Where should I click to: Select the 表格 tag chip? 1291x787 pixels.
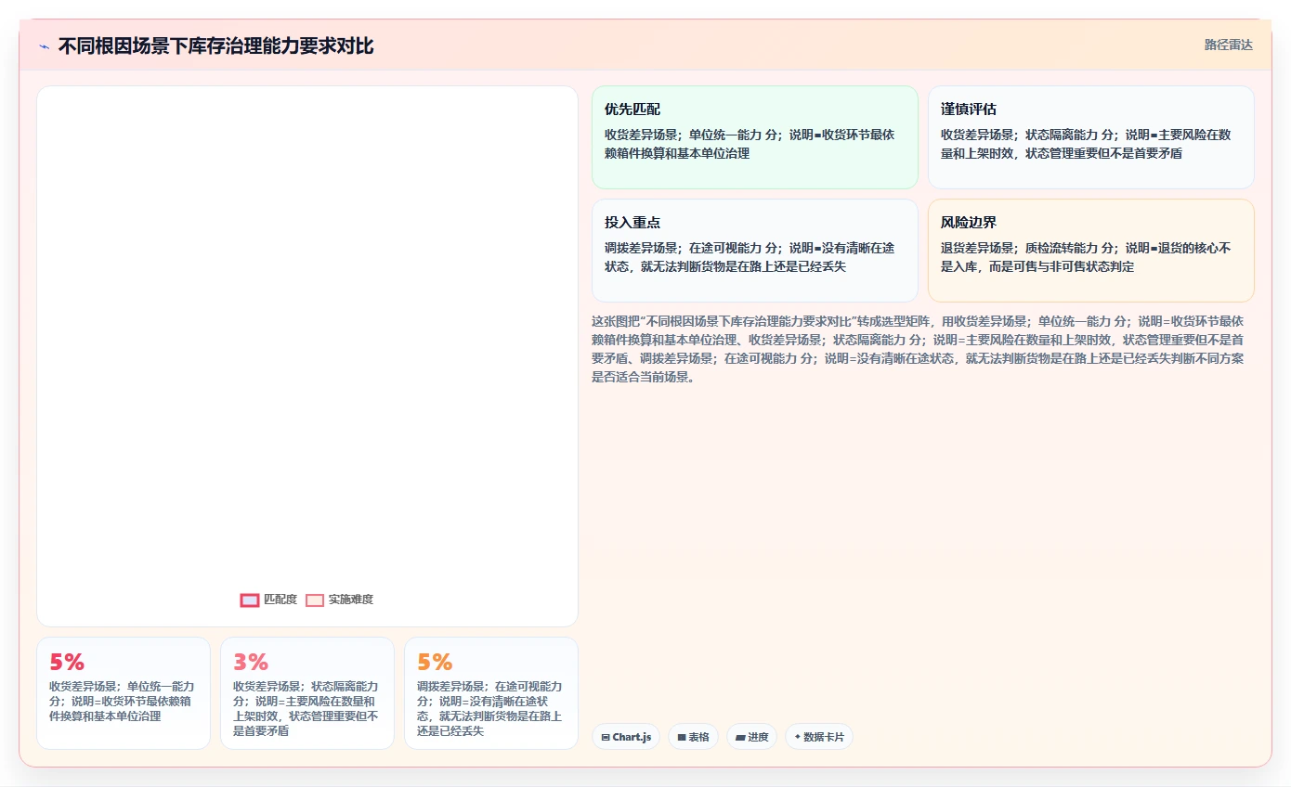pyautogui.click(x=693, y=737)
